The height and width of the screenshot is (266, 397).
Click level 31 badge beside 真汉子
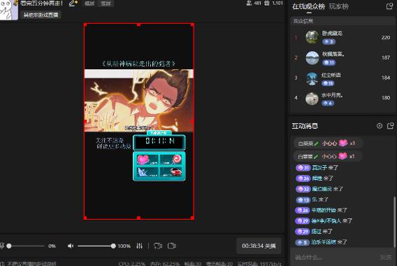coord(303,167)
